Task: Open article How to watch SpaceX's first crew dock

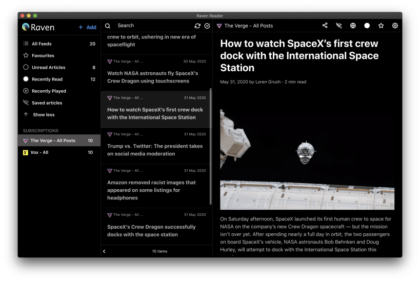Action: click(x=156, y=109)
